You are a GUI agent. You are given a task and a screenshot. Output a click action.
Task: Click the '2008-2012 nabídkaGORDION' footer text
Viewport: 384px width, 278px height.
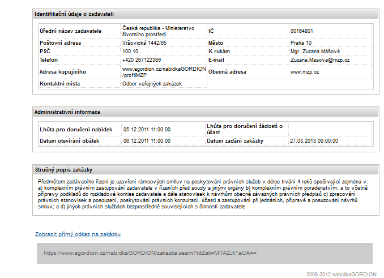[341, 273]
